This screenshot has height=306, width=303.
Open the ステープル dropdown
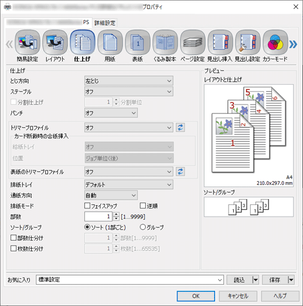pyautogui.click(x=129, y=92)
